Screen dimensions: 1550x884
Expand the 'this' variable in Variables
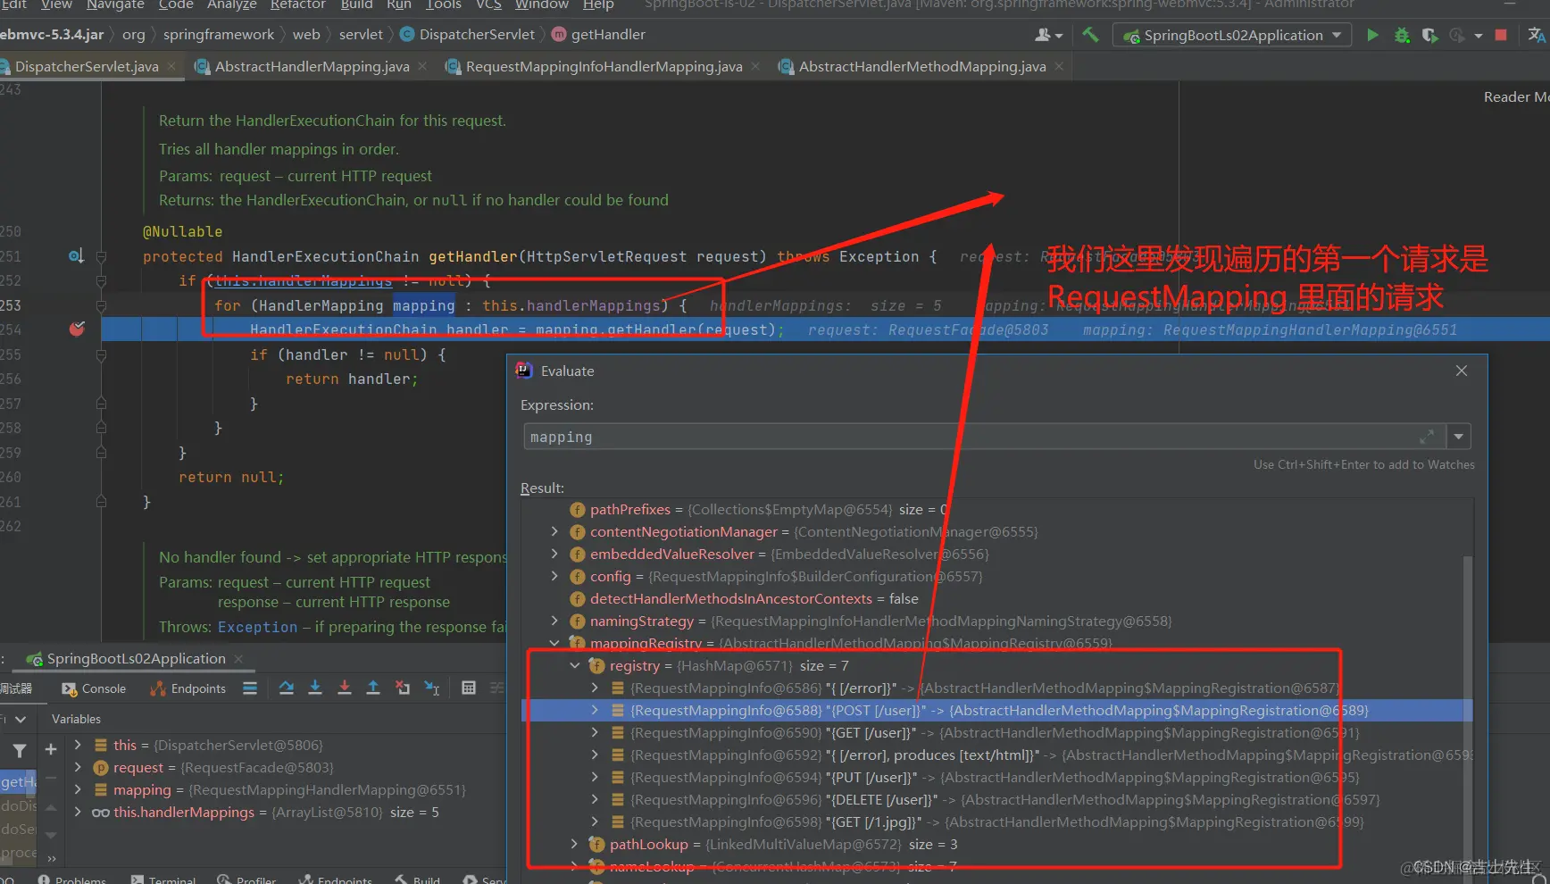pos(78,745)
